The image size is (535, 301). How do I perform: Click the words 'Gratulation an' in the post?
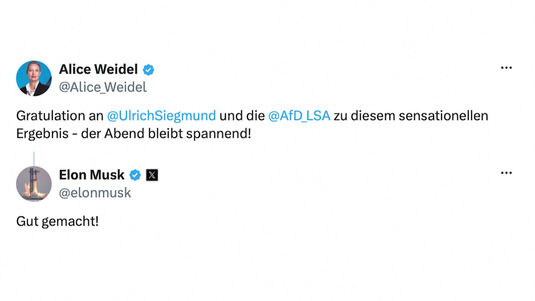click(x=60, y=116)
